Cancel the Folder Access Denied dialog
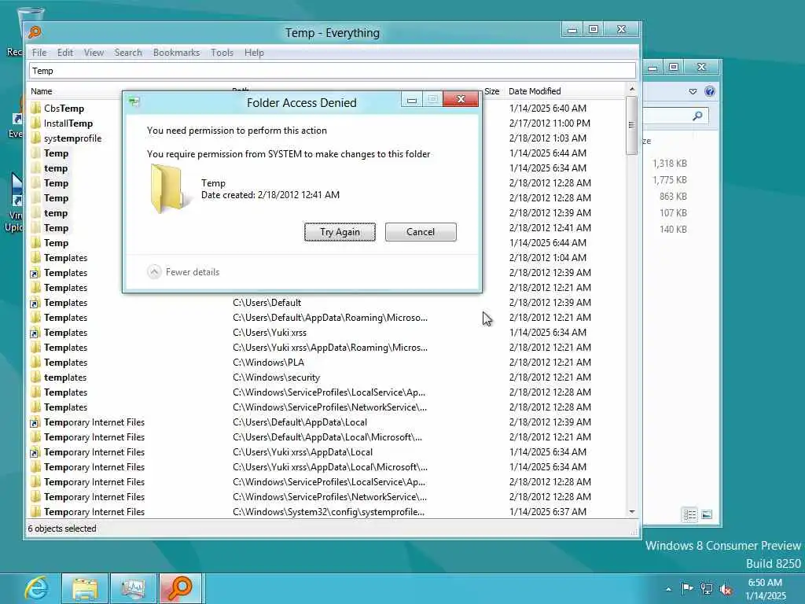This screenshot has height=604, width=805. click(421, 232)
